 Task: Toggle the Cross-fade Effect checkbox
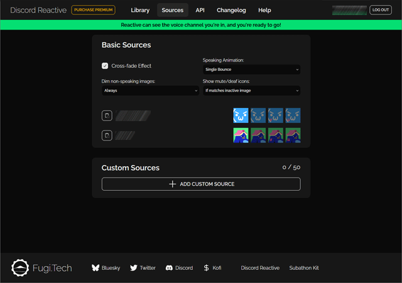(x=105, y=66)
